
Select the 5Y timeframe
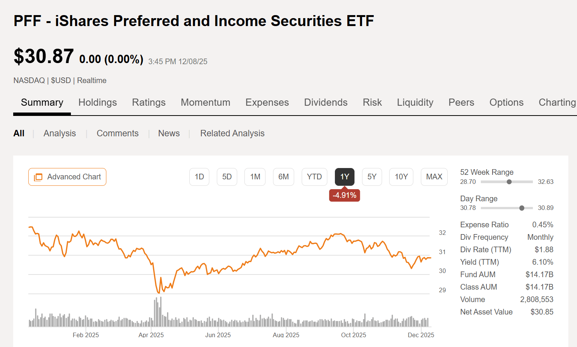pyautogui.click(x=372, y=177)
